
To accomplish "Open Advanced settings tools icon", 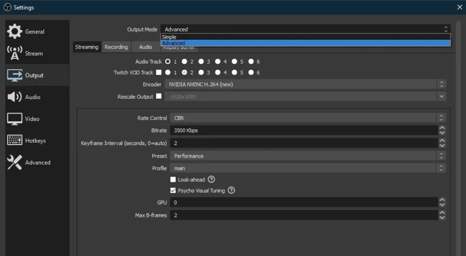I will pyautogui.click(x=14, y=163).
